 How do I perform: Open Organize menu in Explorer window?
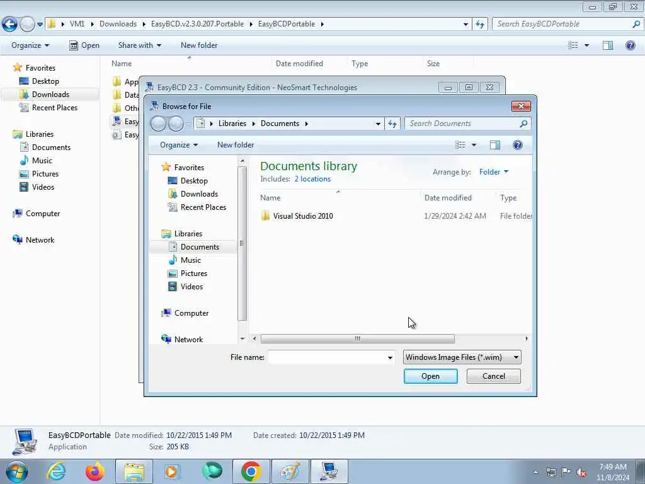tap(30, 45)
